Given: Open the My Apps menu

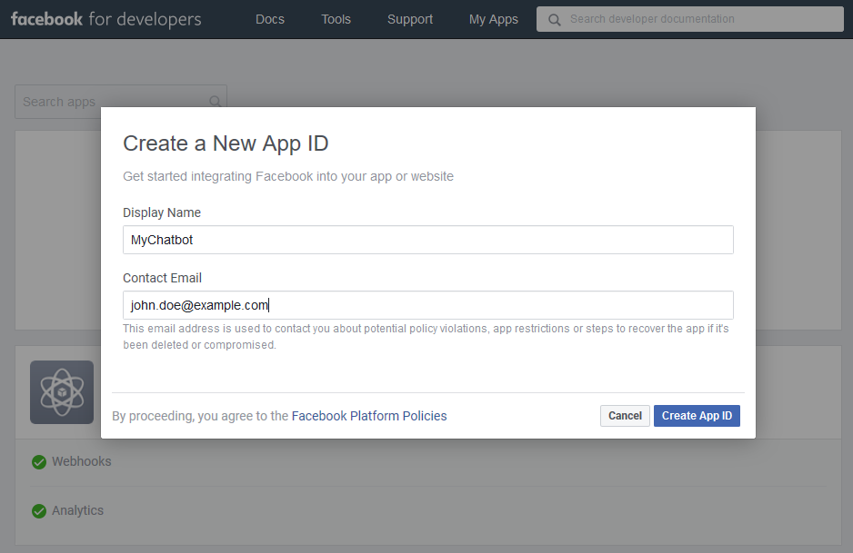Looking at the screenshot, I should tap(494, 20).
